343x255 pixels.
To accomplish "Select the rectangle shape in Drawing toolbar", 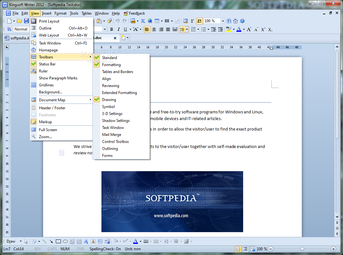I will coord(58,241).
